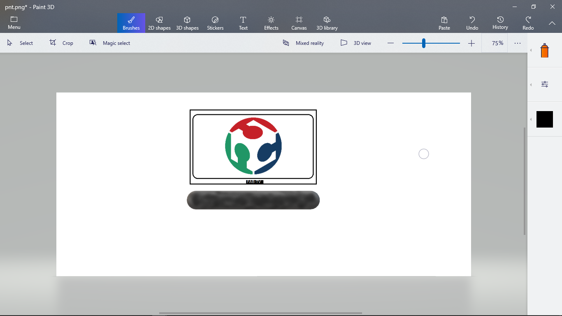Image resolution: width=562 pixels, height=316 pixels.
Task: Open the Stickers tab
Action: tap(215, 23)
